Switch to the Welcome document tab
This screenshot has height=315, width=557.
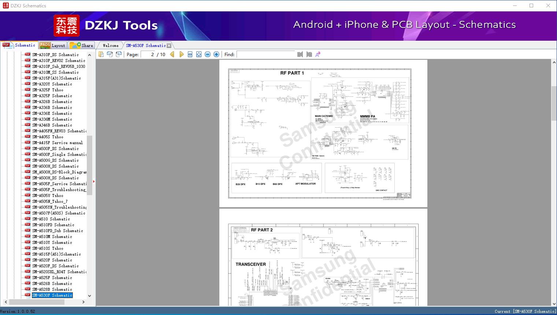(111, 45)
